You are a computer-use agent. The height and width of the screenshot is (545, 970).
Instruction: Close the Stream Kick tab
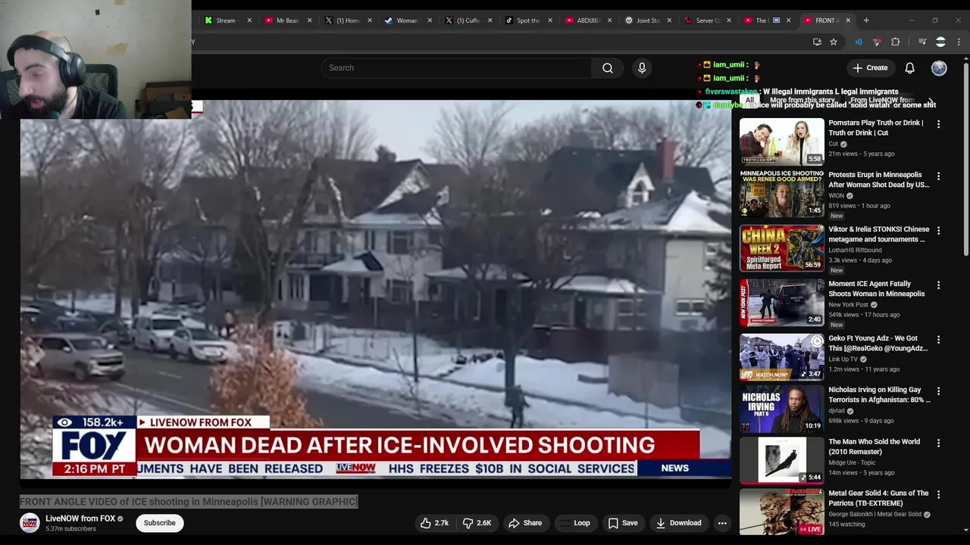pyautogui.click(x=250, y=20)
